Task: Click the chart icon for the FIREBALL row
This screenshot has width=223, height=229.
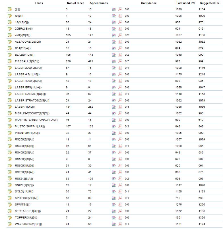Action: point(113,61)
